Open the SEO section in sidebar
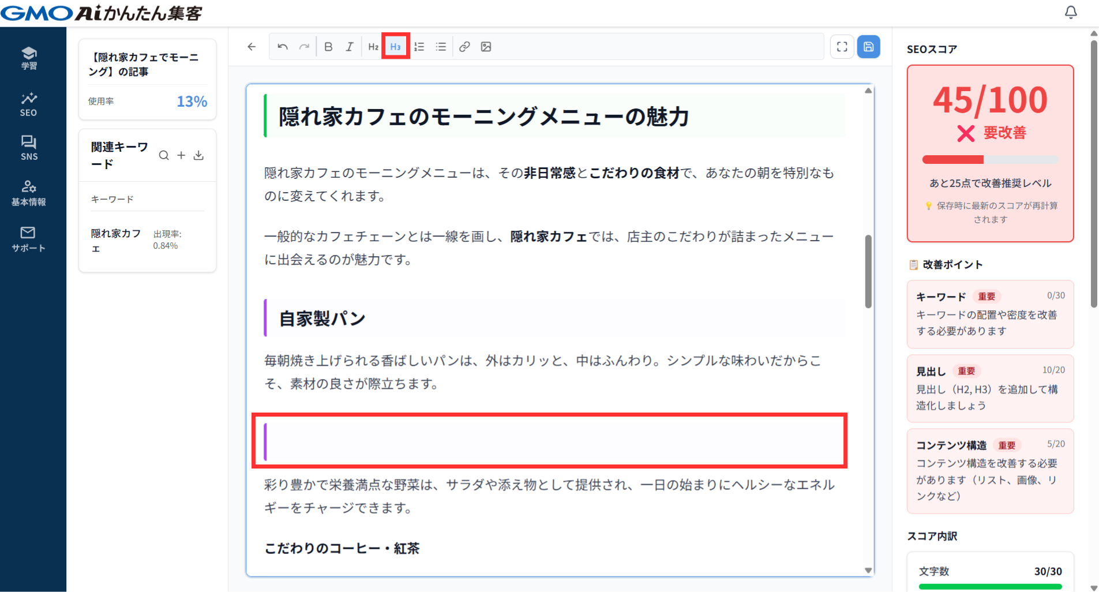 tap(29, 104)
